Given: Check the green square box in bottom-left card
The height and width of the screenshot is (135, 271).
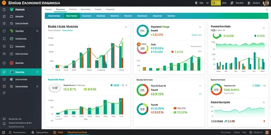Looking at the screenshot, I should 85,89.
